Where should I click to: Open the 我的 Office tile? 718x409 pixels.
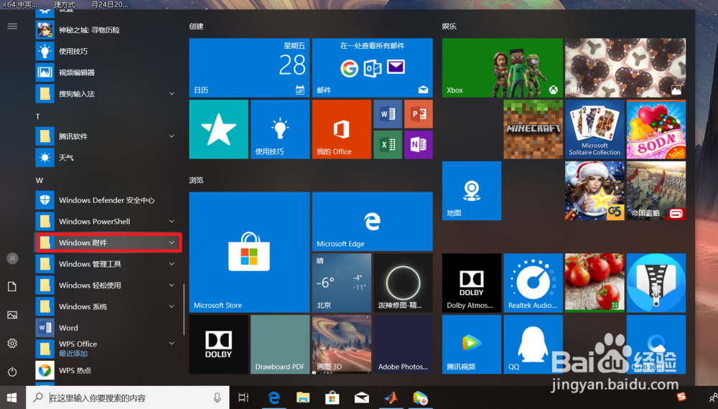(342, 129)
